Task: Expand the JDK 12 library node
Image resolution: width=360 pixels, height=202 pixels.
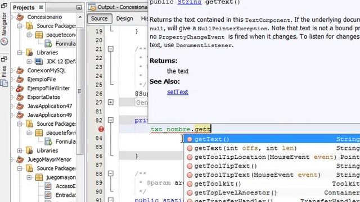Action: 29,62
